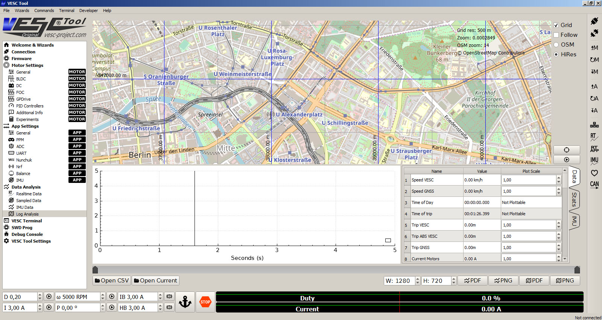The height and width of the screenshot is (320, 602).
Task: Click the heart alive-commands icon
Action: pos(594,173)
